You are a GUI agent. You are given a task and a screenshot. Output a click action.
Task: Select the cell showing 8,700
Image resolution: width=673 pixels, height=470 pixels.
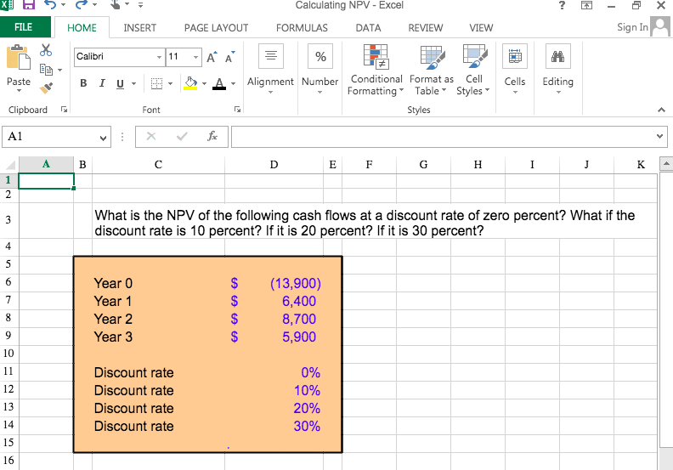point(274,319)
